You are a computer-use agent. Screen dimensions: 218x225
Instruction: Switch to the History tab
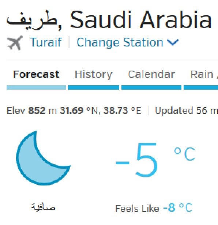click(x=94, y=75)
